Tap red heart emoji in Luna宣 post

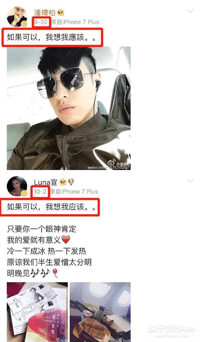(66, 240)
